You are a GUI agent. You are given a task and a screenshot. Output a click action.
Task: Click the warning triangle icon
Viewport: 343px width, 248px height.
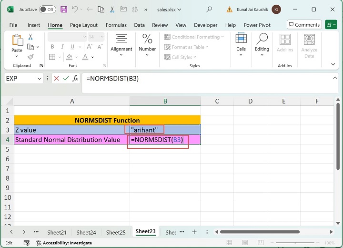pos(230,10)
